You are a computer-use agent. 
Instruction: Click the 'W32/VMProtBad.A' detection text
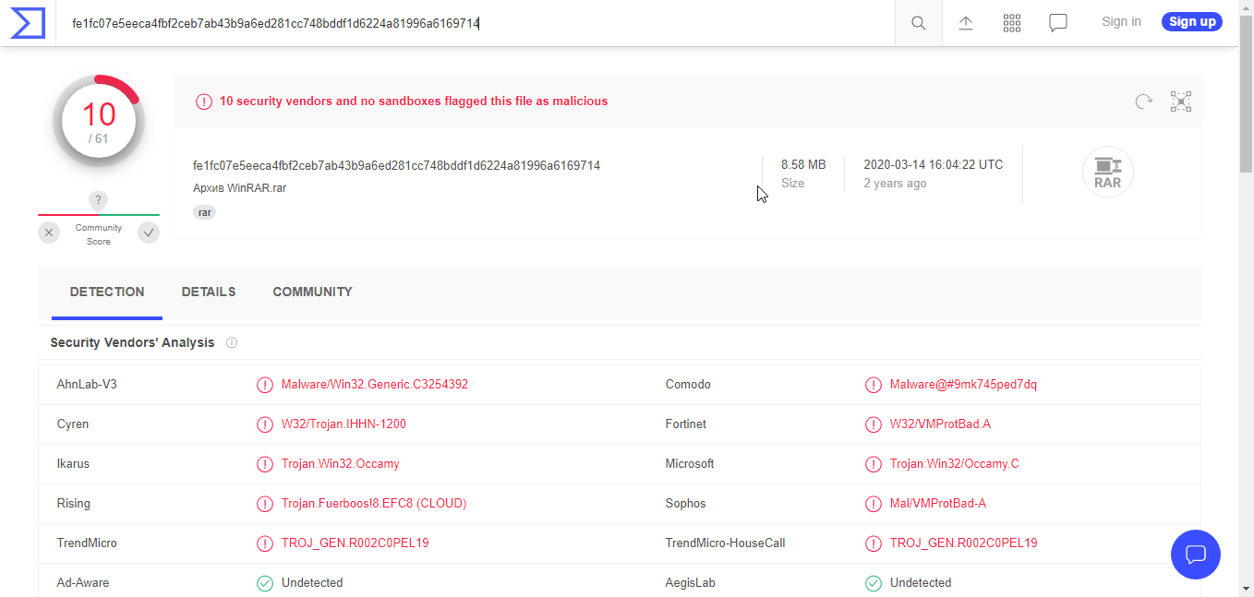coord(940,424)
